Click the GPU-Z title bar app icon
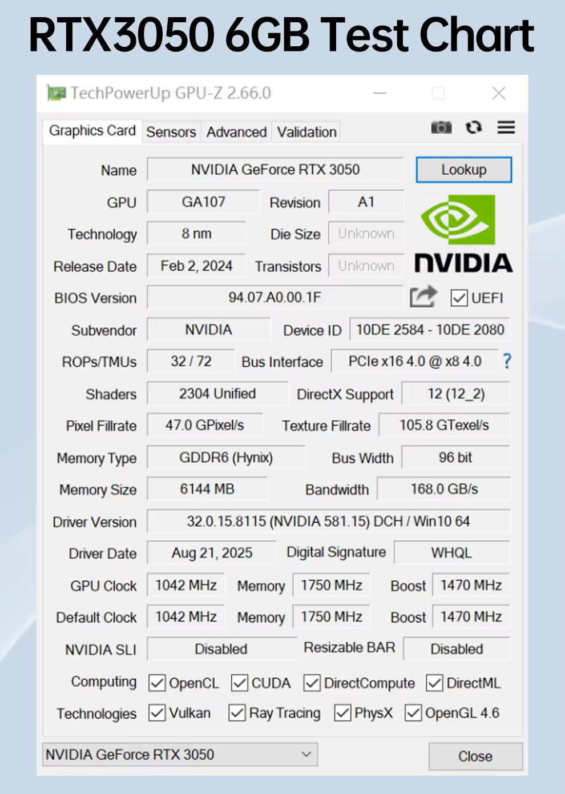The width and height of the screenshot is (565, 794). click(56, 93)
